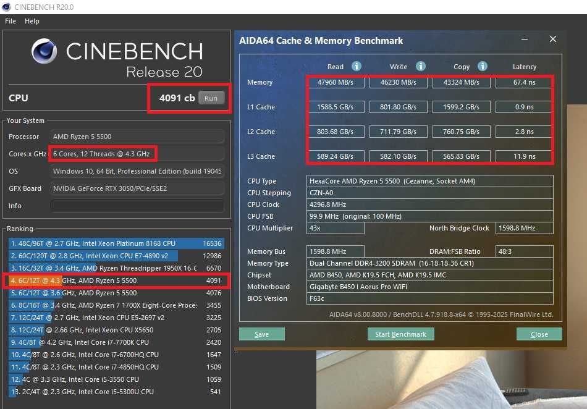587x409 pixels.
Task: Click Memory Latency value 67.4 ns
Action: pos(524,82)
